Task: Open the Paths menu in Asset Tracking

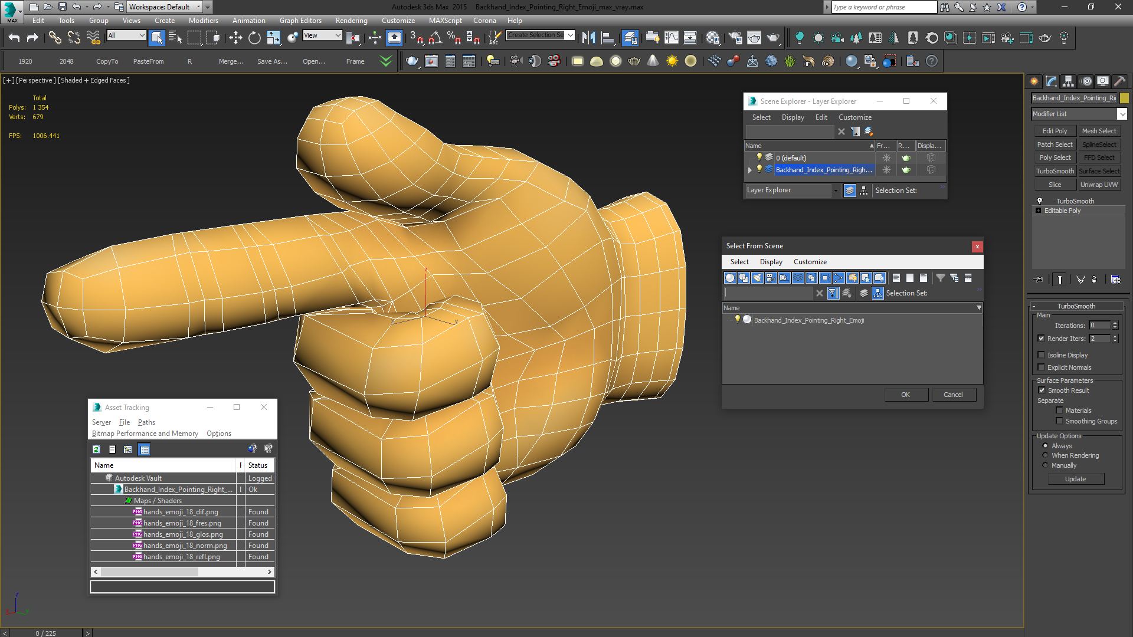Action: 146,422
